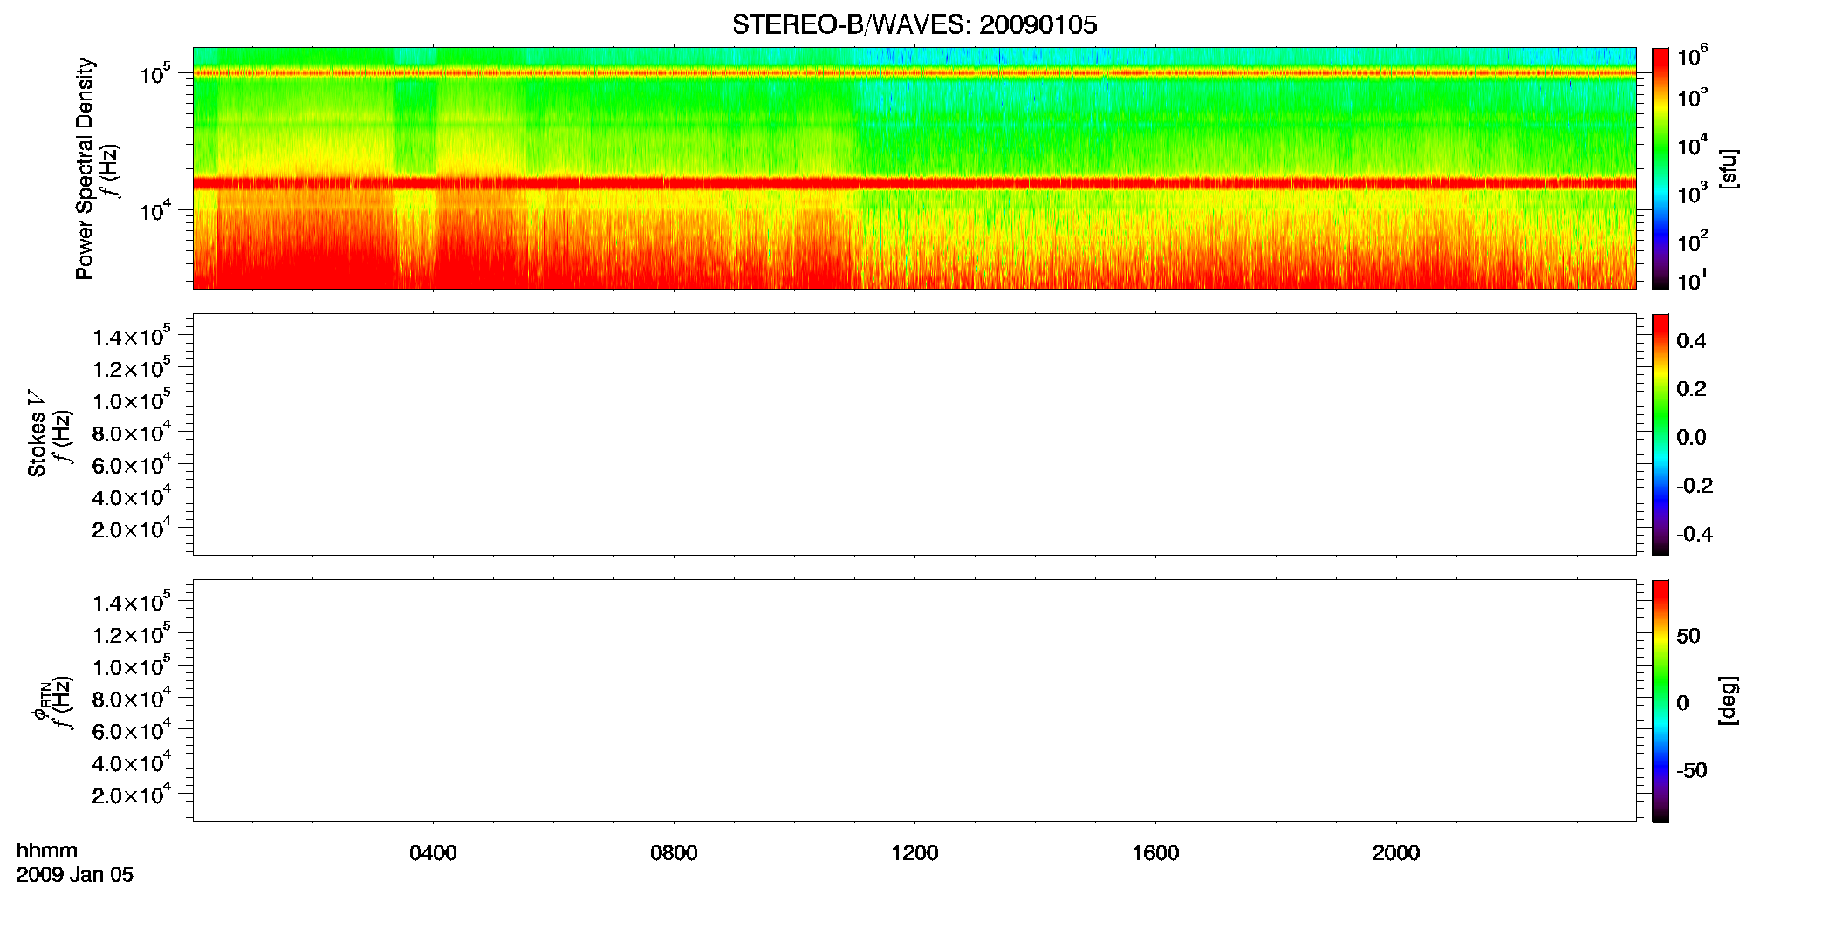Click the red band near 16 kHz
This screenshot has width=1829, height=942.
tap(914, 183)
